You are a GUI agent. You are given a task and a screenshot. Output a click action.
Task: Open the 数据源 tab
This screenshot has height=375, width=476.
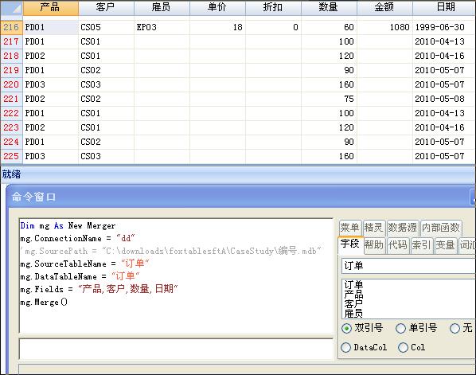tap(403, 228)
